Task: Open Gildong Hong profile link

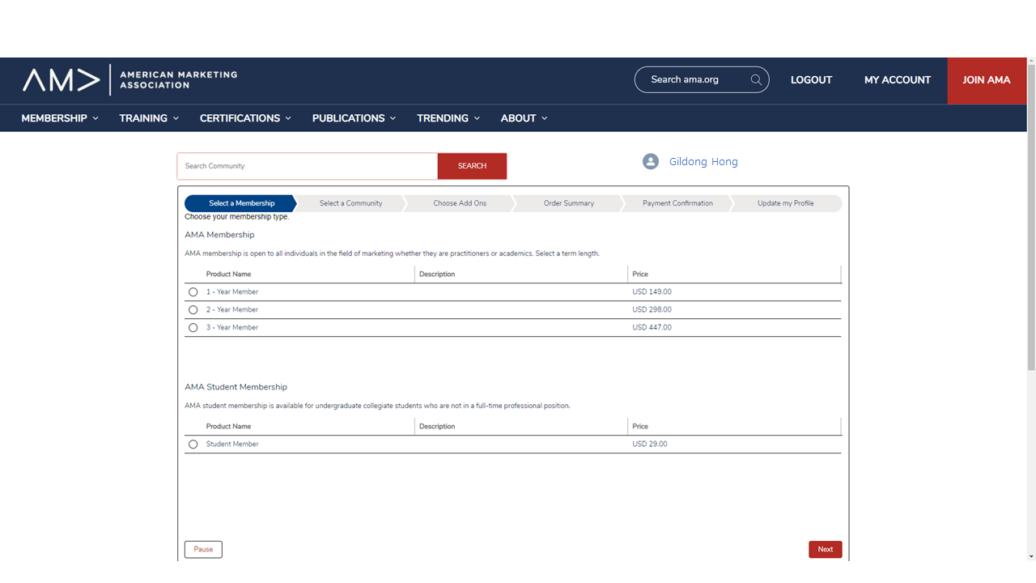Action: (703, 162)
